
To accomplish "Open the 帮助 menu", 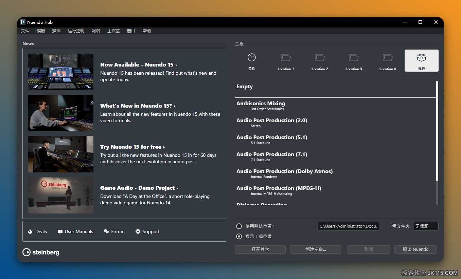I will pyautogui.click(x=147, y=31).
